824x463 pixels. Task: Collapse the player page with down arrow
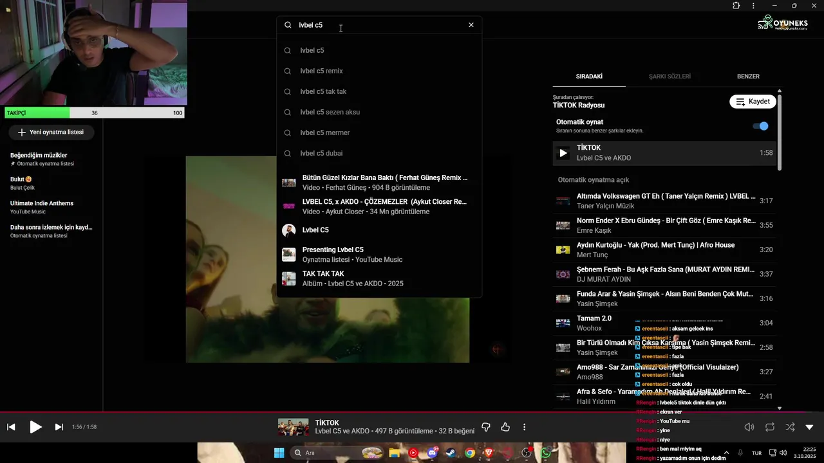tap(810, 427)
